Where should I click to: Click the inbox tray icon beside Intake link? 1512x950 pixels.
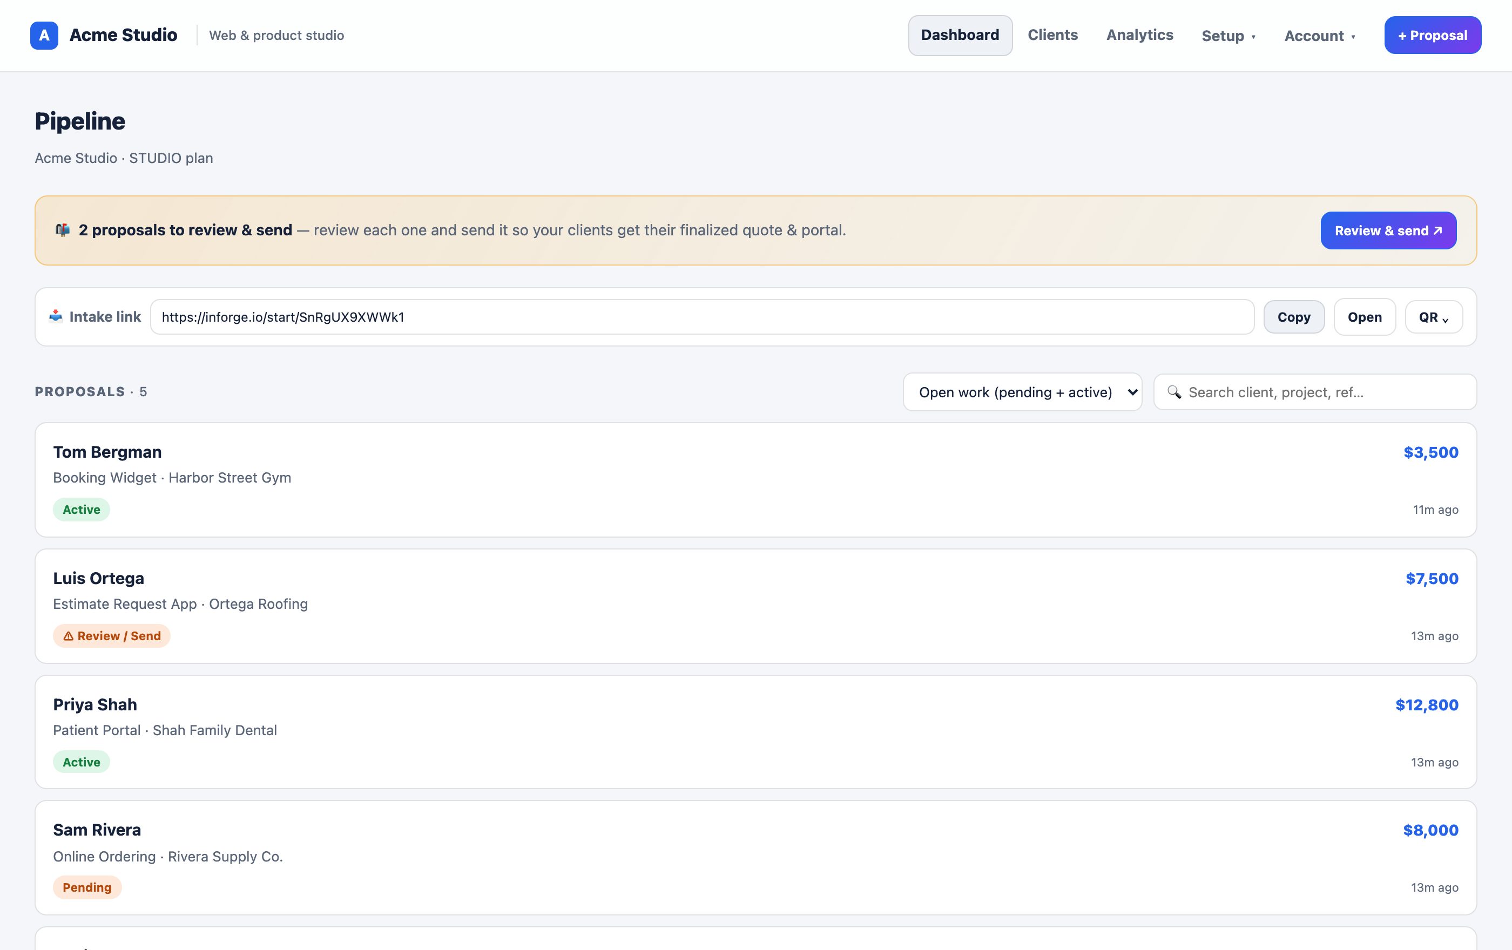tap(56, 316)
